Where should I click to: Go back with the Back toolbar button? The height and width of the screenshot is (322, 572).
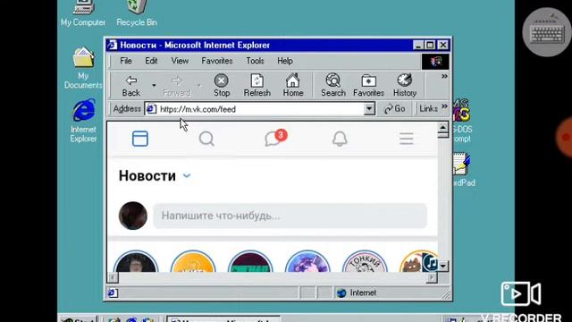tap(131, 86)
